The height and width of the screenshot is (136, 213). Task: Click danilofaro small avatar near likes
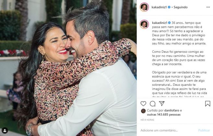click(x=143, y=111)
